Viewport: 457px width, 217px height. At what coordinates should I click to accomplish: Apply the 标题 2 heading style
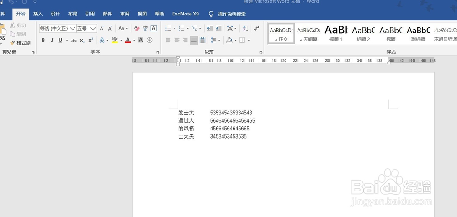coord(363,33)
